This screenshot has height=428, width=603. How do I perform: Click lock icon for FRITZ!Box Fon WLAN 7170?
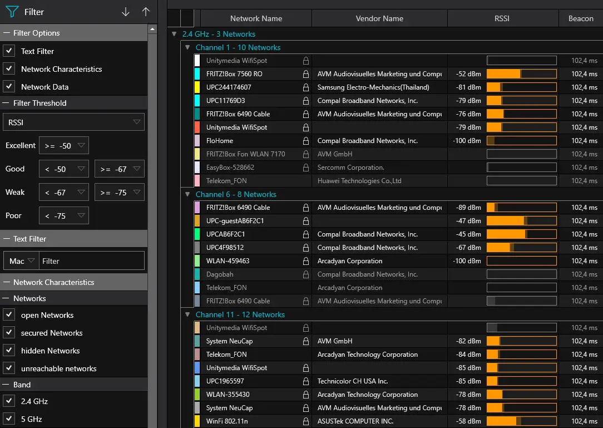click(x=306, y=154)
